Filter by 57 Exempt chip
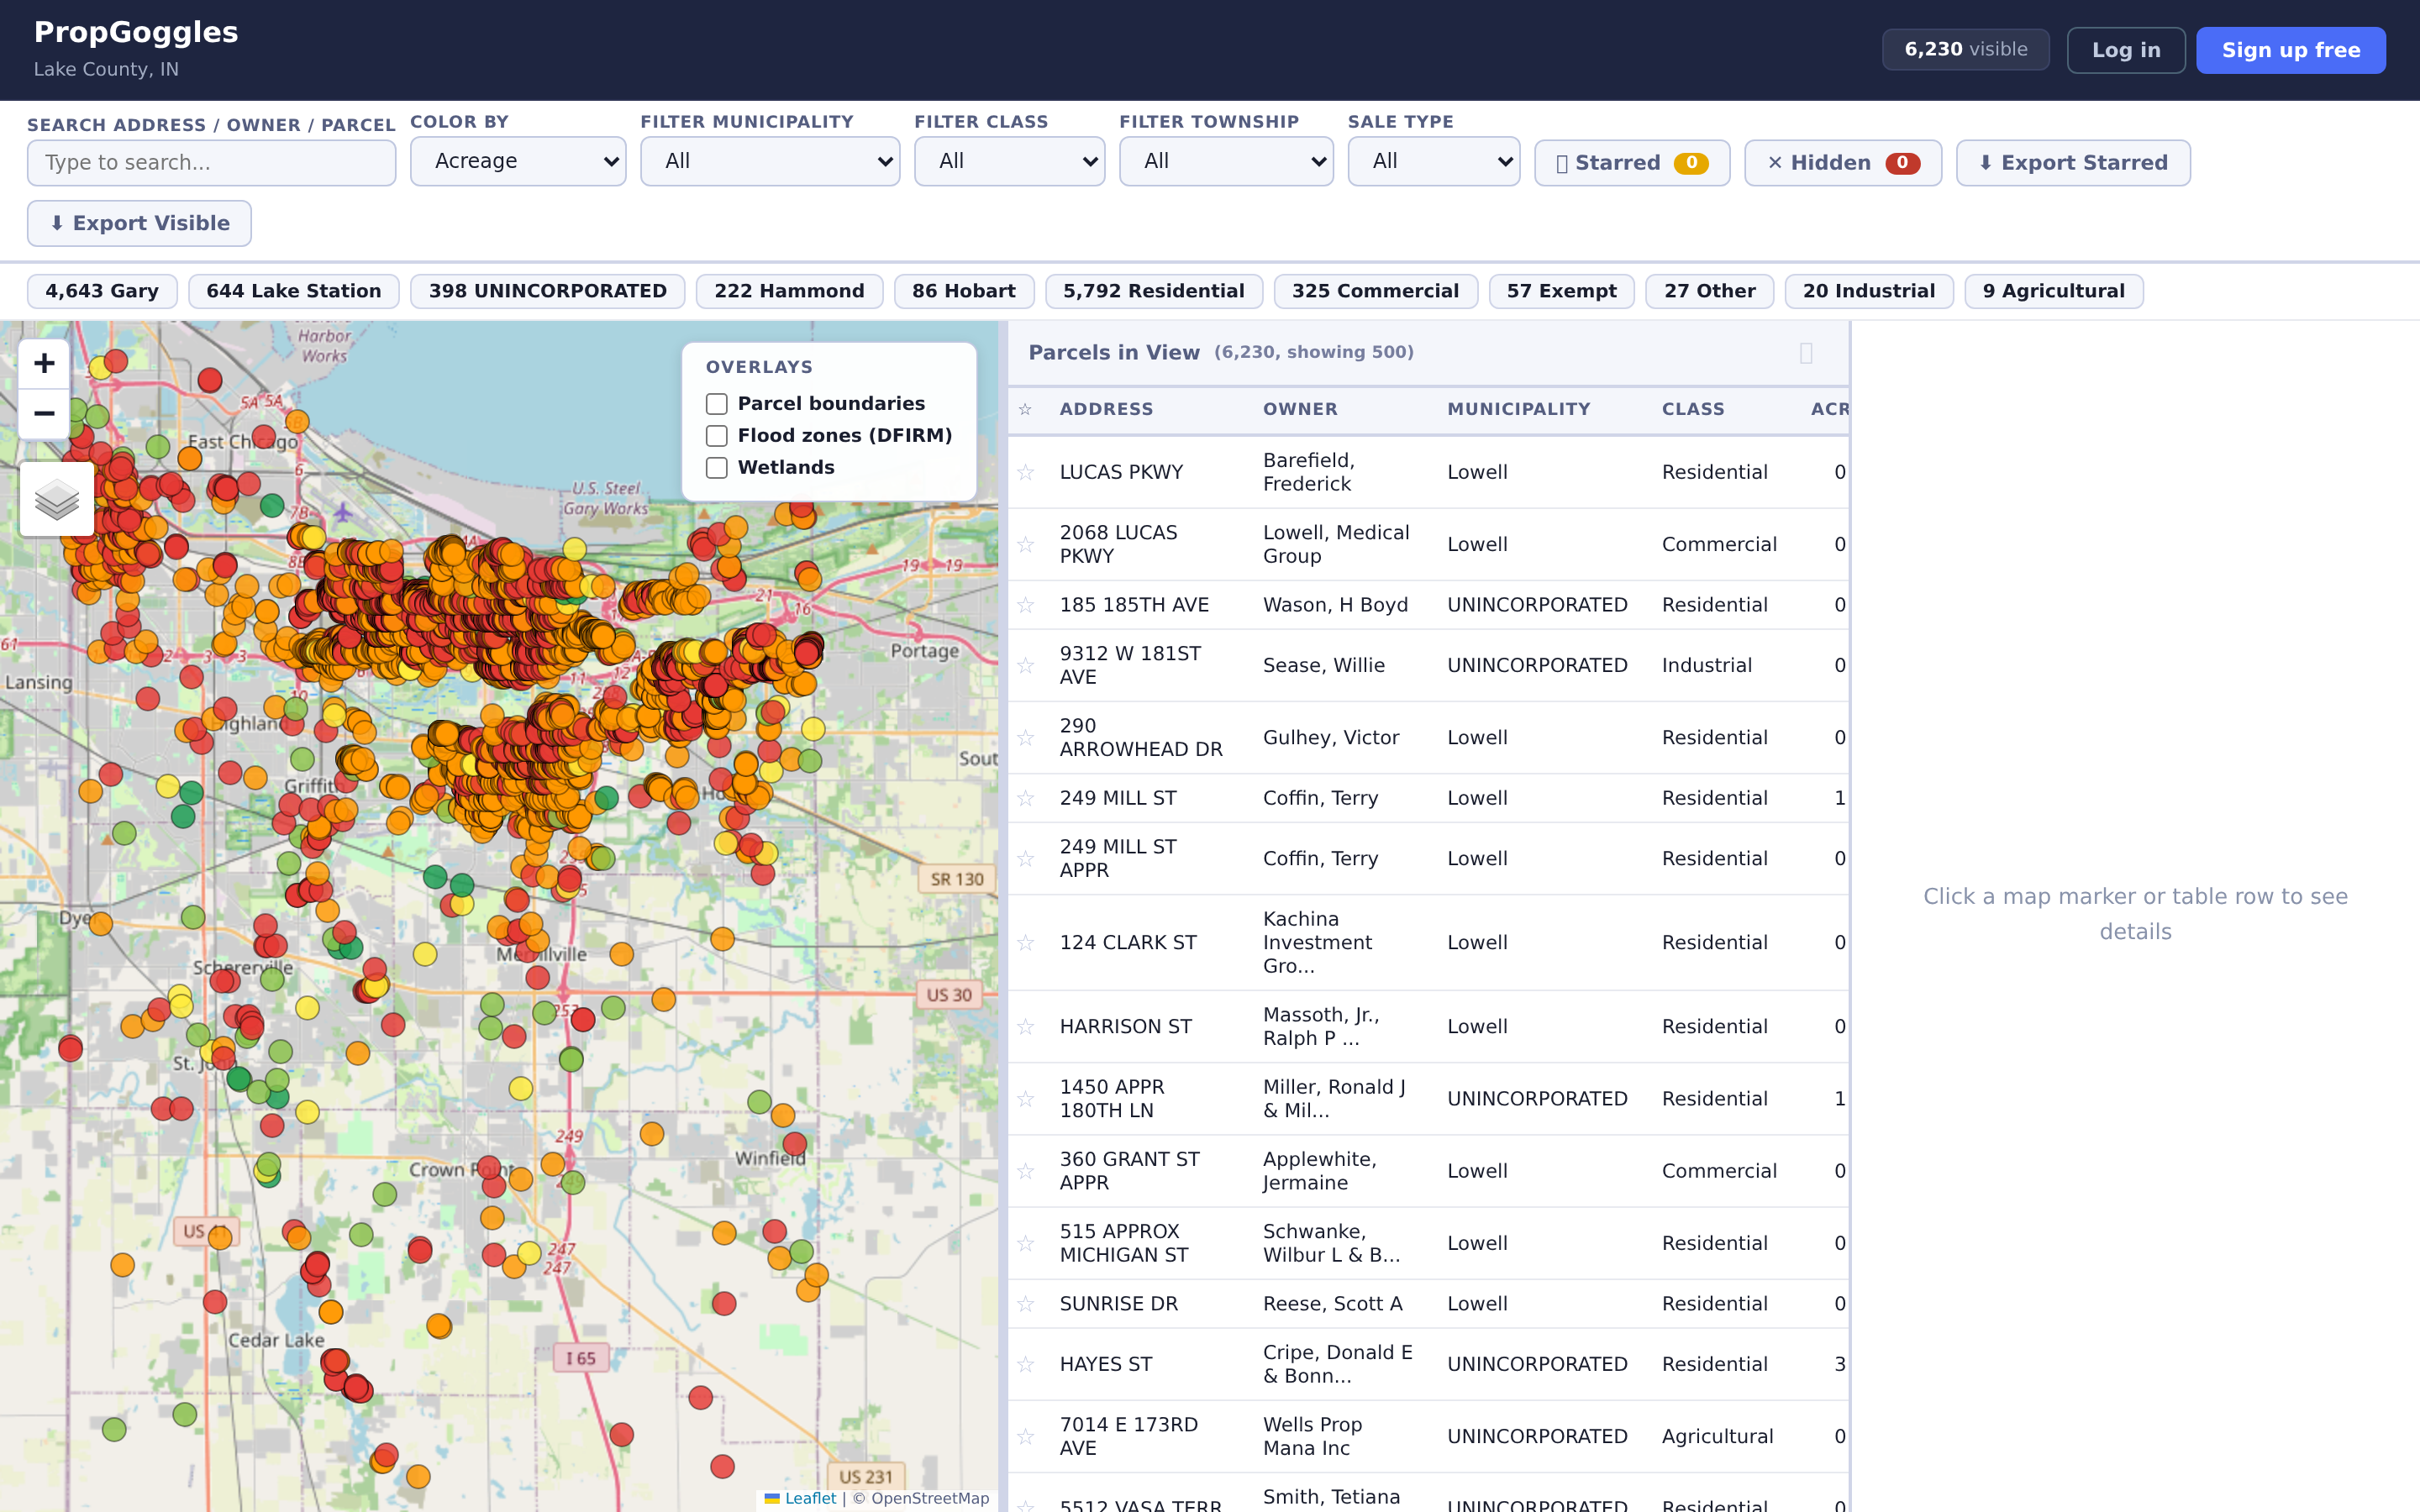2420x1512 pixels. click(1562, 291)
